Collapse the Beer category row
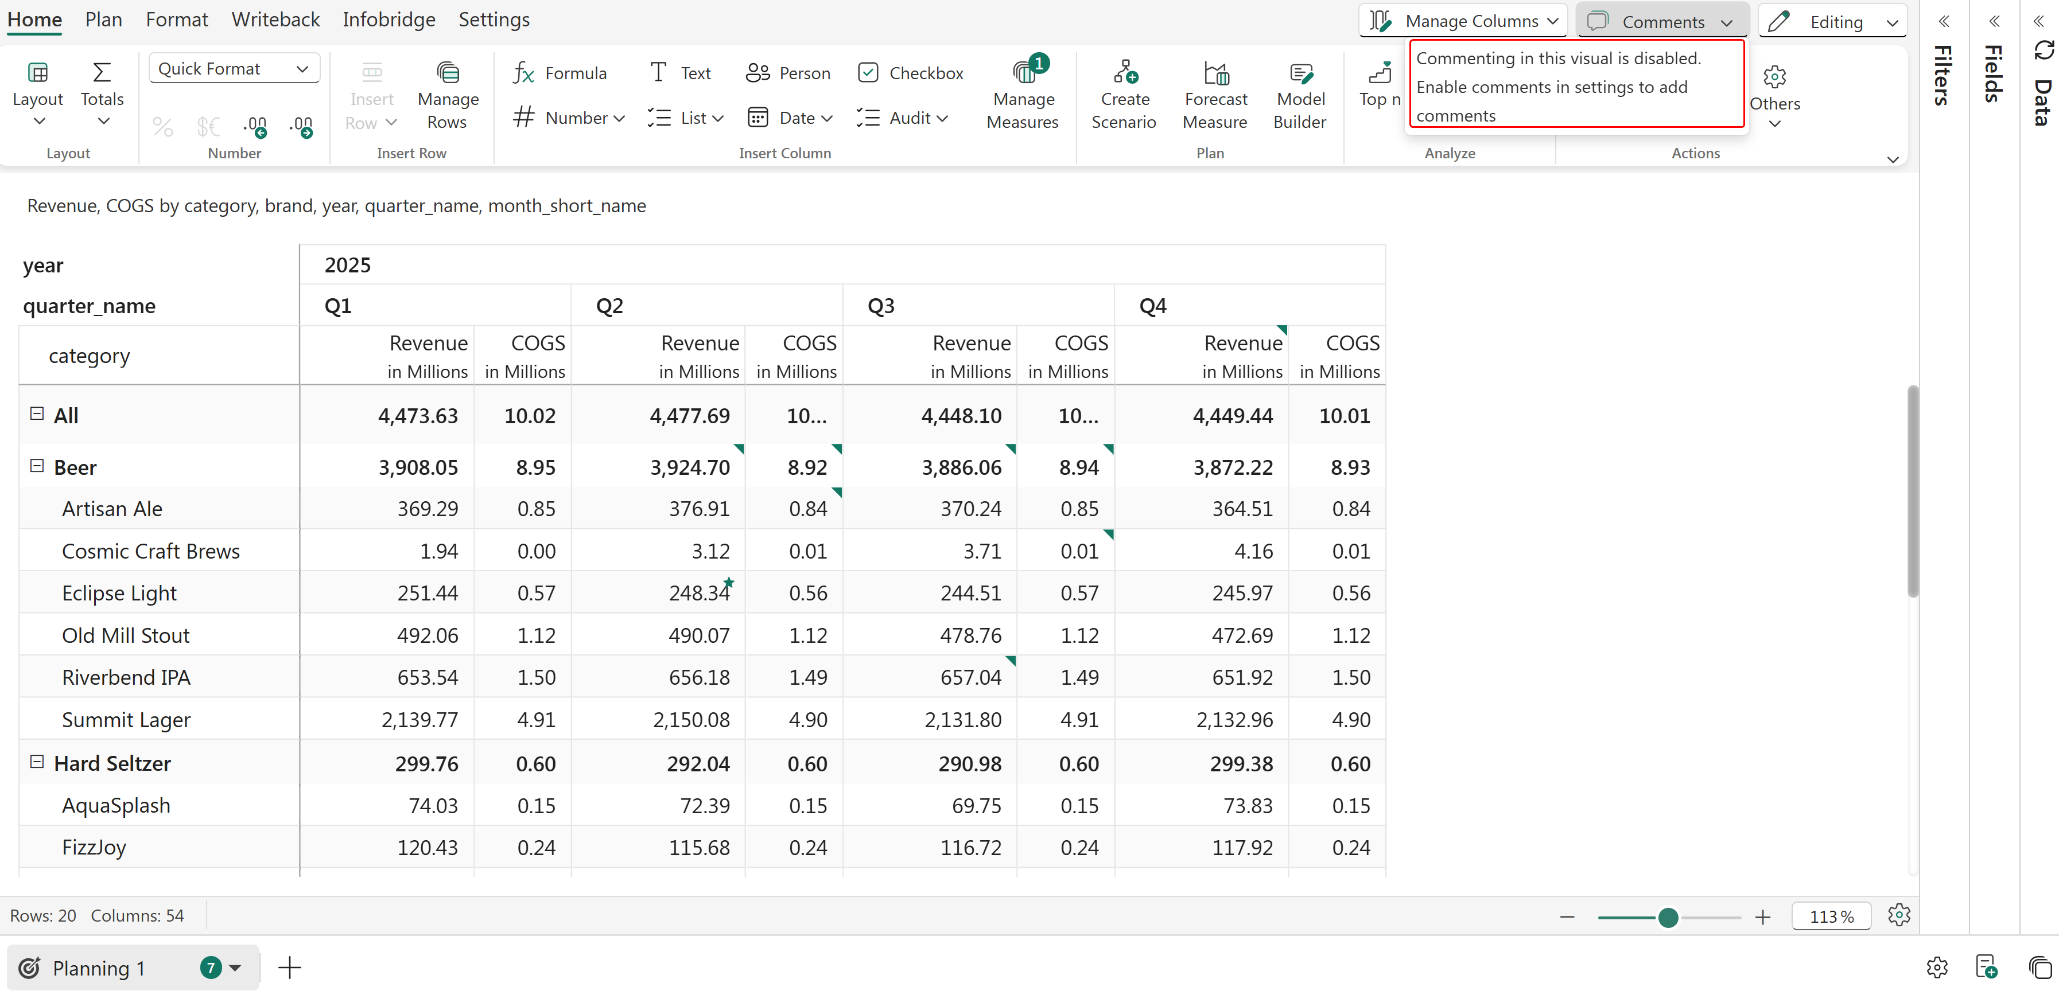 point(37,466)
